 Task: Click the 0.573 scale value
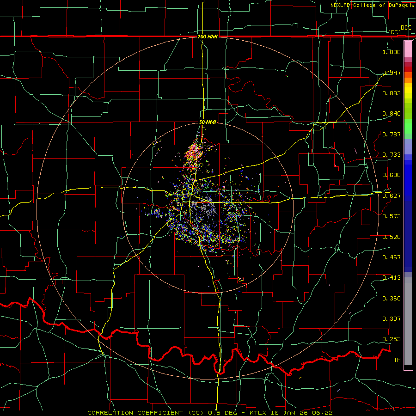(x=392, y=216)
